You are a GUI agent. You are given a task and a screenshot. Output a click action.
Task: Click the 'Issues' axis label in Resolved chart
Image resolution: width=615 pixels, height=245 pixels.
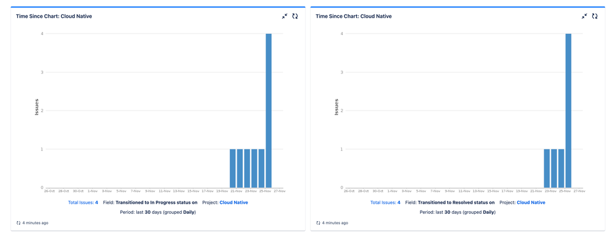coord(336,107)
